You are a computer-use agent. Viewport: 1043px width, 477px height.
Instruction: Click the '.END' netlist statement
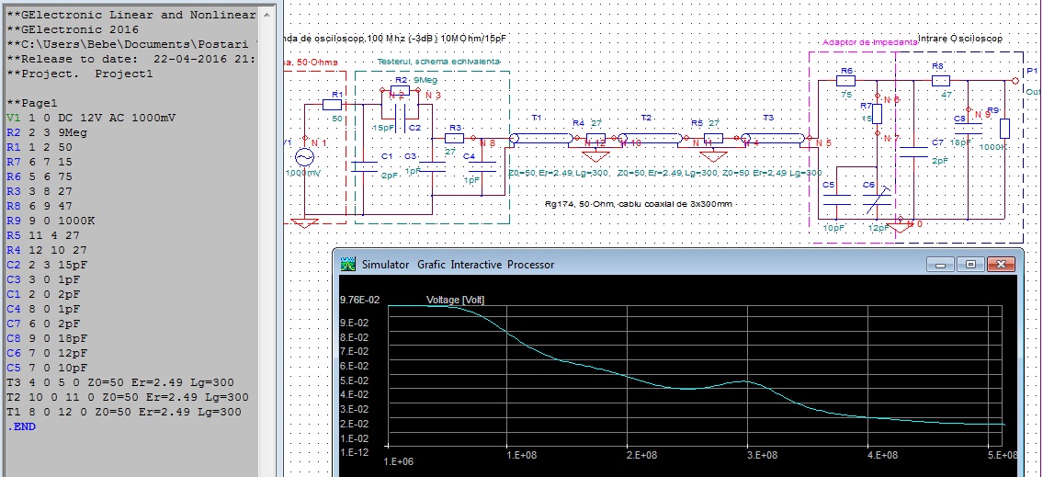click(x=21, y=426)
